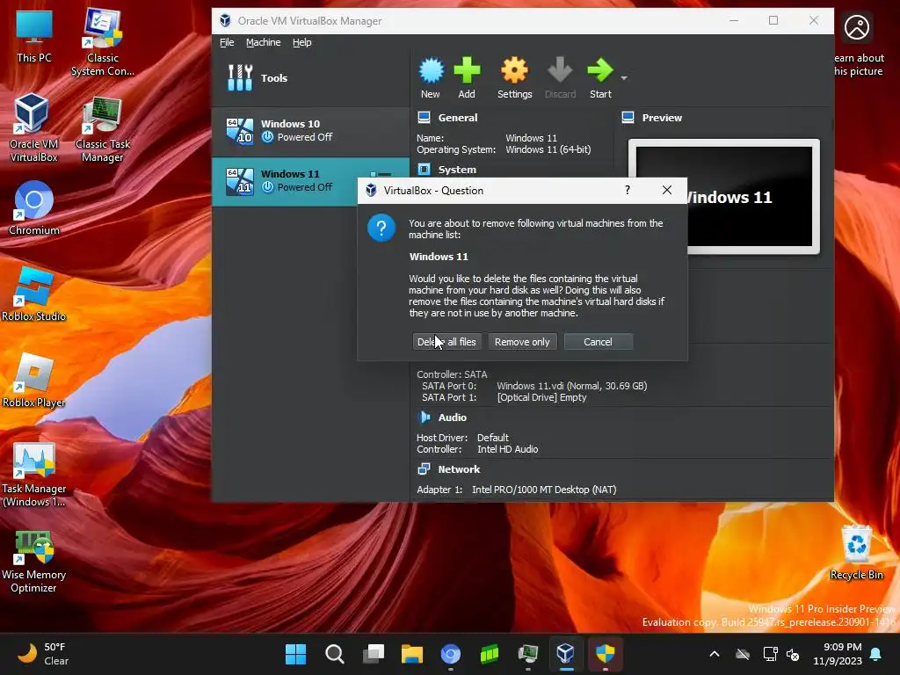
Task: Click the System section chip icon
Action: [425, 170]
